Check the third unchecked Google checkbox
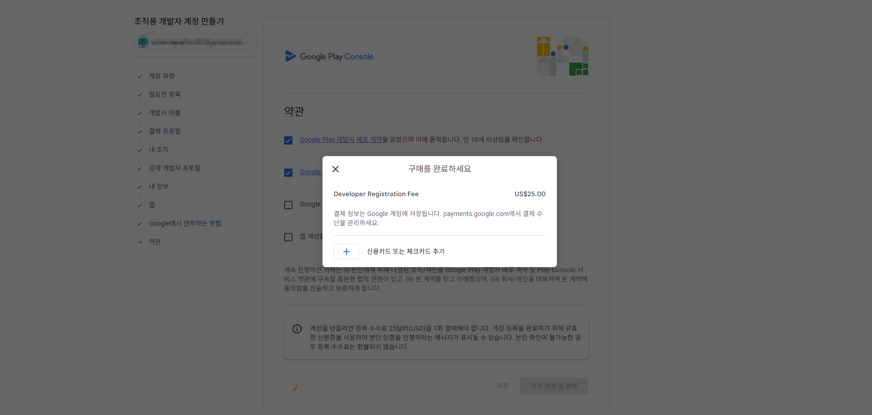 coord(288,205)
